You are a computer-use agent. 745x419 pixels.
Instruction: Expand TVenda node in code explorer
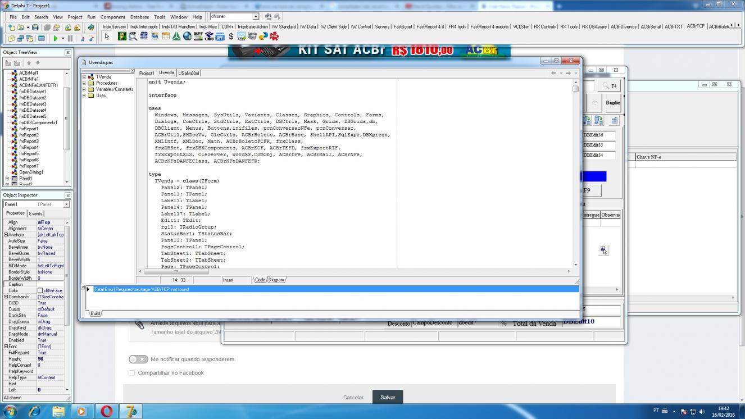[x=84, y=76]
